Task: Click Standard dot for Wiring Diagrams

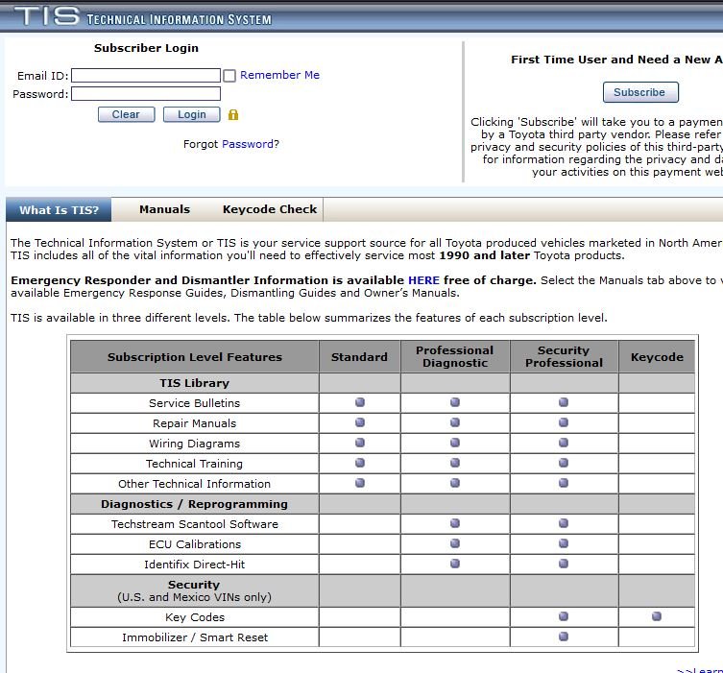Action: (360, 443)
